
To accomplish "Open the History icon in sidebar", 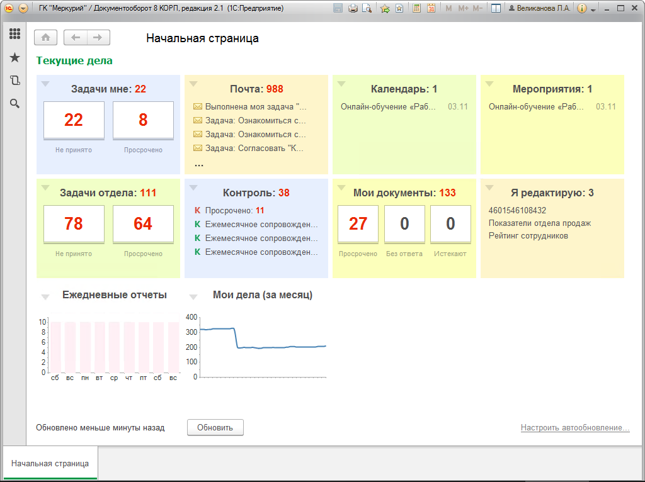I will (x=15, y=80).
